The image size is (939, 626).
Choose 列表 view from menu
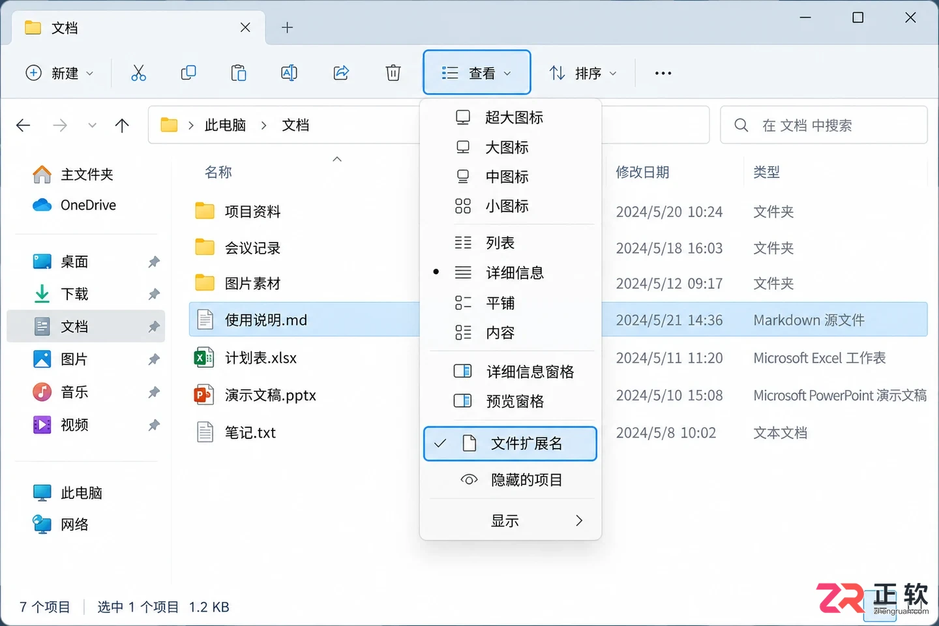(x=510, y=243)
